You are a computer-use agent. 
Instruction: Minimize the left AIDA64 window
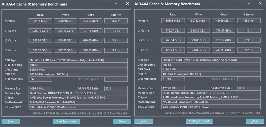[116, 4]
